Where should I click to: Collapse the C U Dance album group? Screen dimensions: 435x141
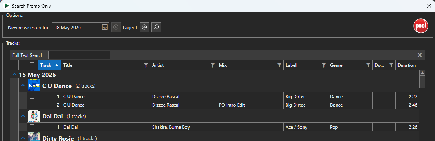(x=23, y=86)
